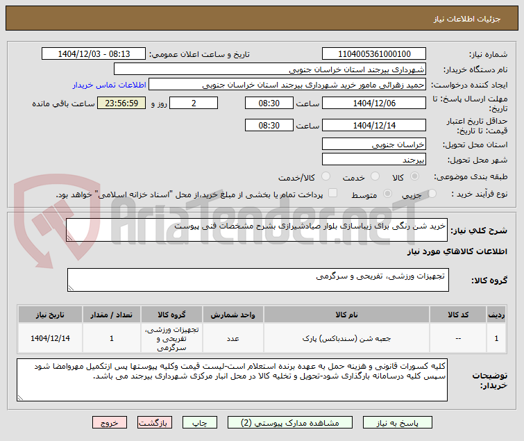Click the ایجاد کننده درخواست field
The width and height of the screenshot is (524, 441).
click(287, 85)
